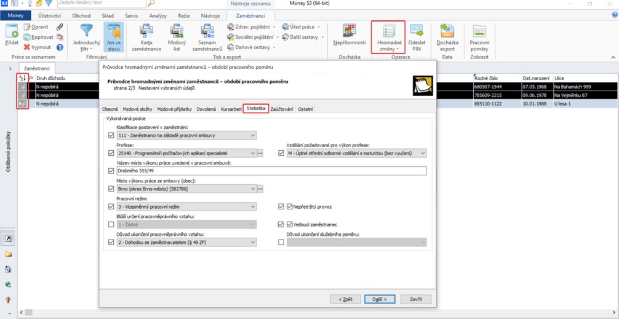Expand the Profese dropdown list

252,153
